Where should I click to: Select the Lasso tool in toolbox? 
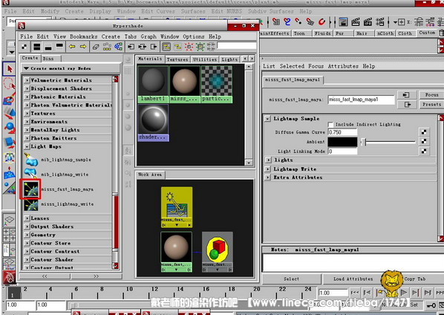(x=9, y=84)
